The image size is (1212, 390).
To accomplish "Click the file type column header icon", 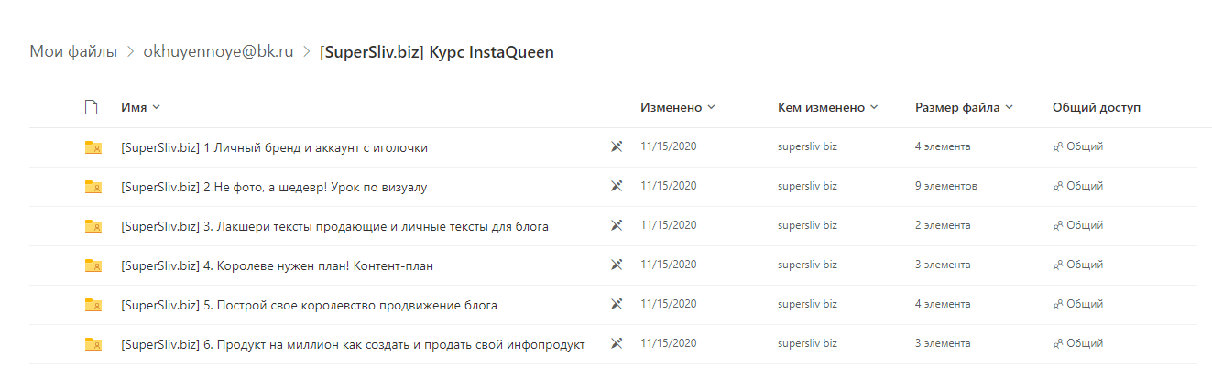I will click(x=91, y=107).
